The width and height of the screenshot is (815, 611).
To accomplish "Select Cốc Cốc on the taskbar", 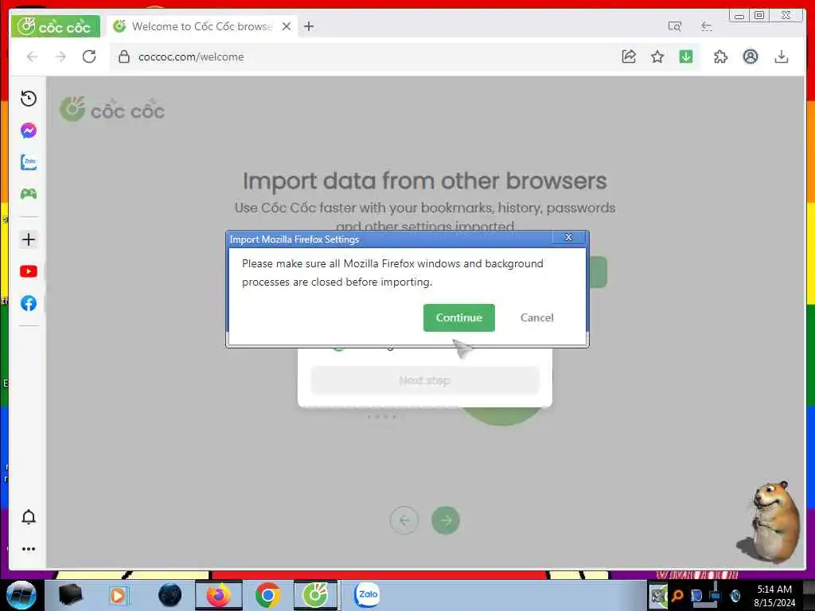I will (x=315, y=595).
